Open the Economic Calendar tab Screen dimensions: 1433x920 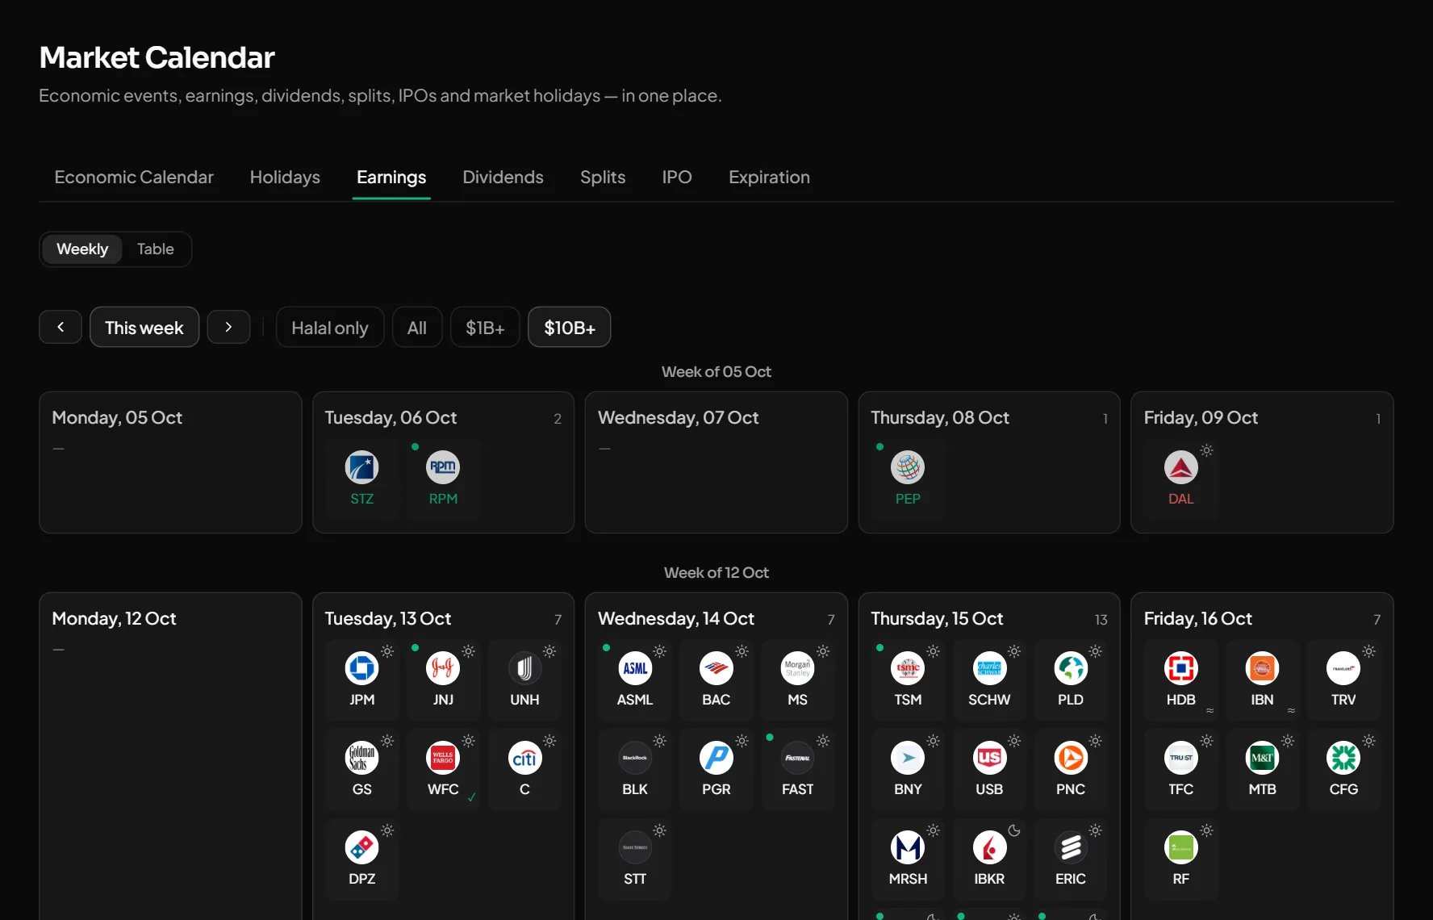coord(134,178)
